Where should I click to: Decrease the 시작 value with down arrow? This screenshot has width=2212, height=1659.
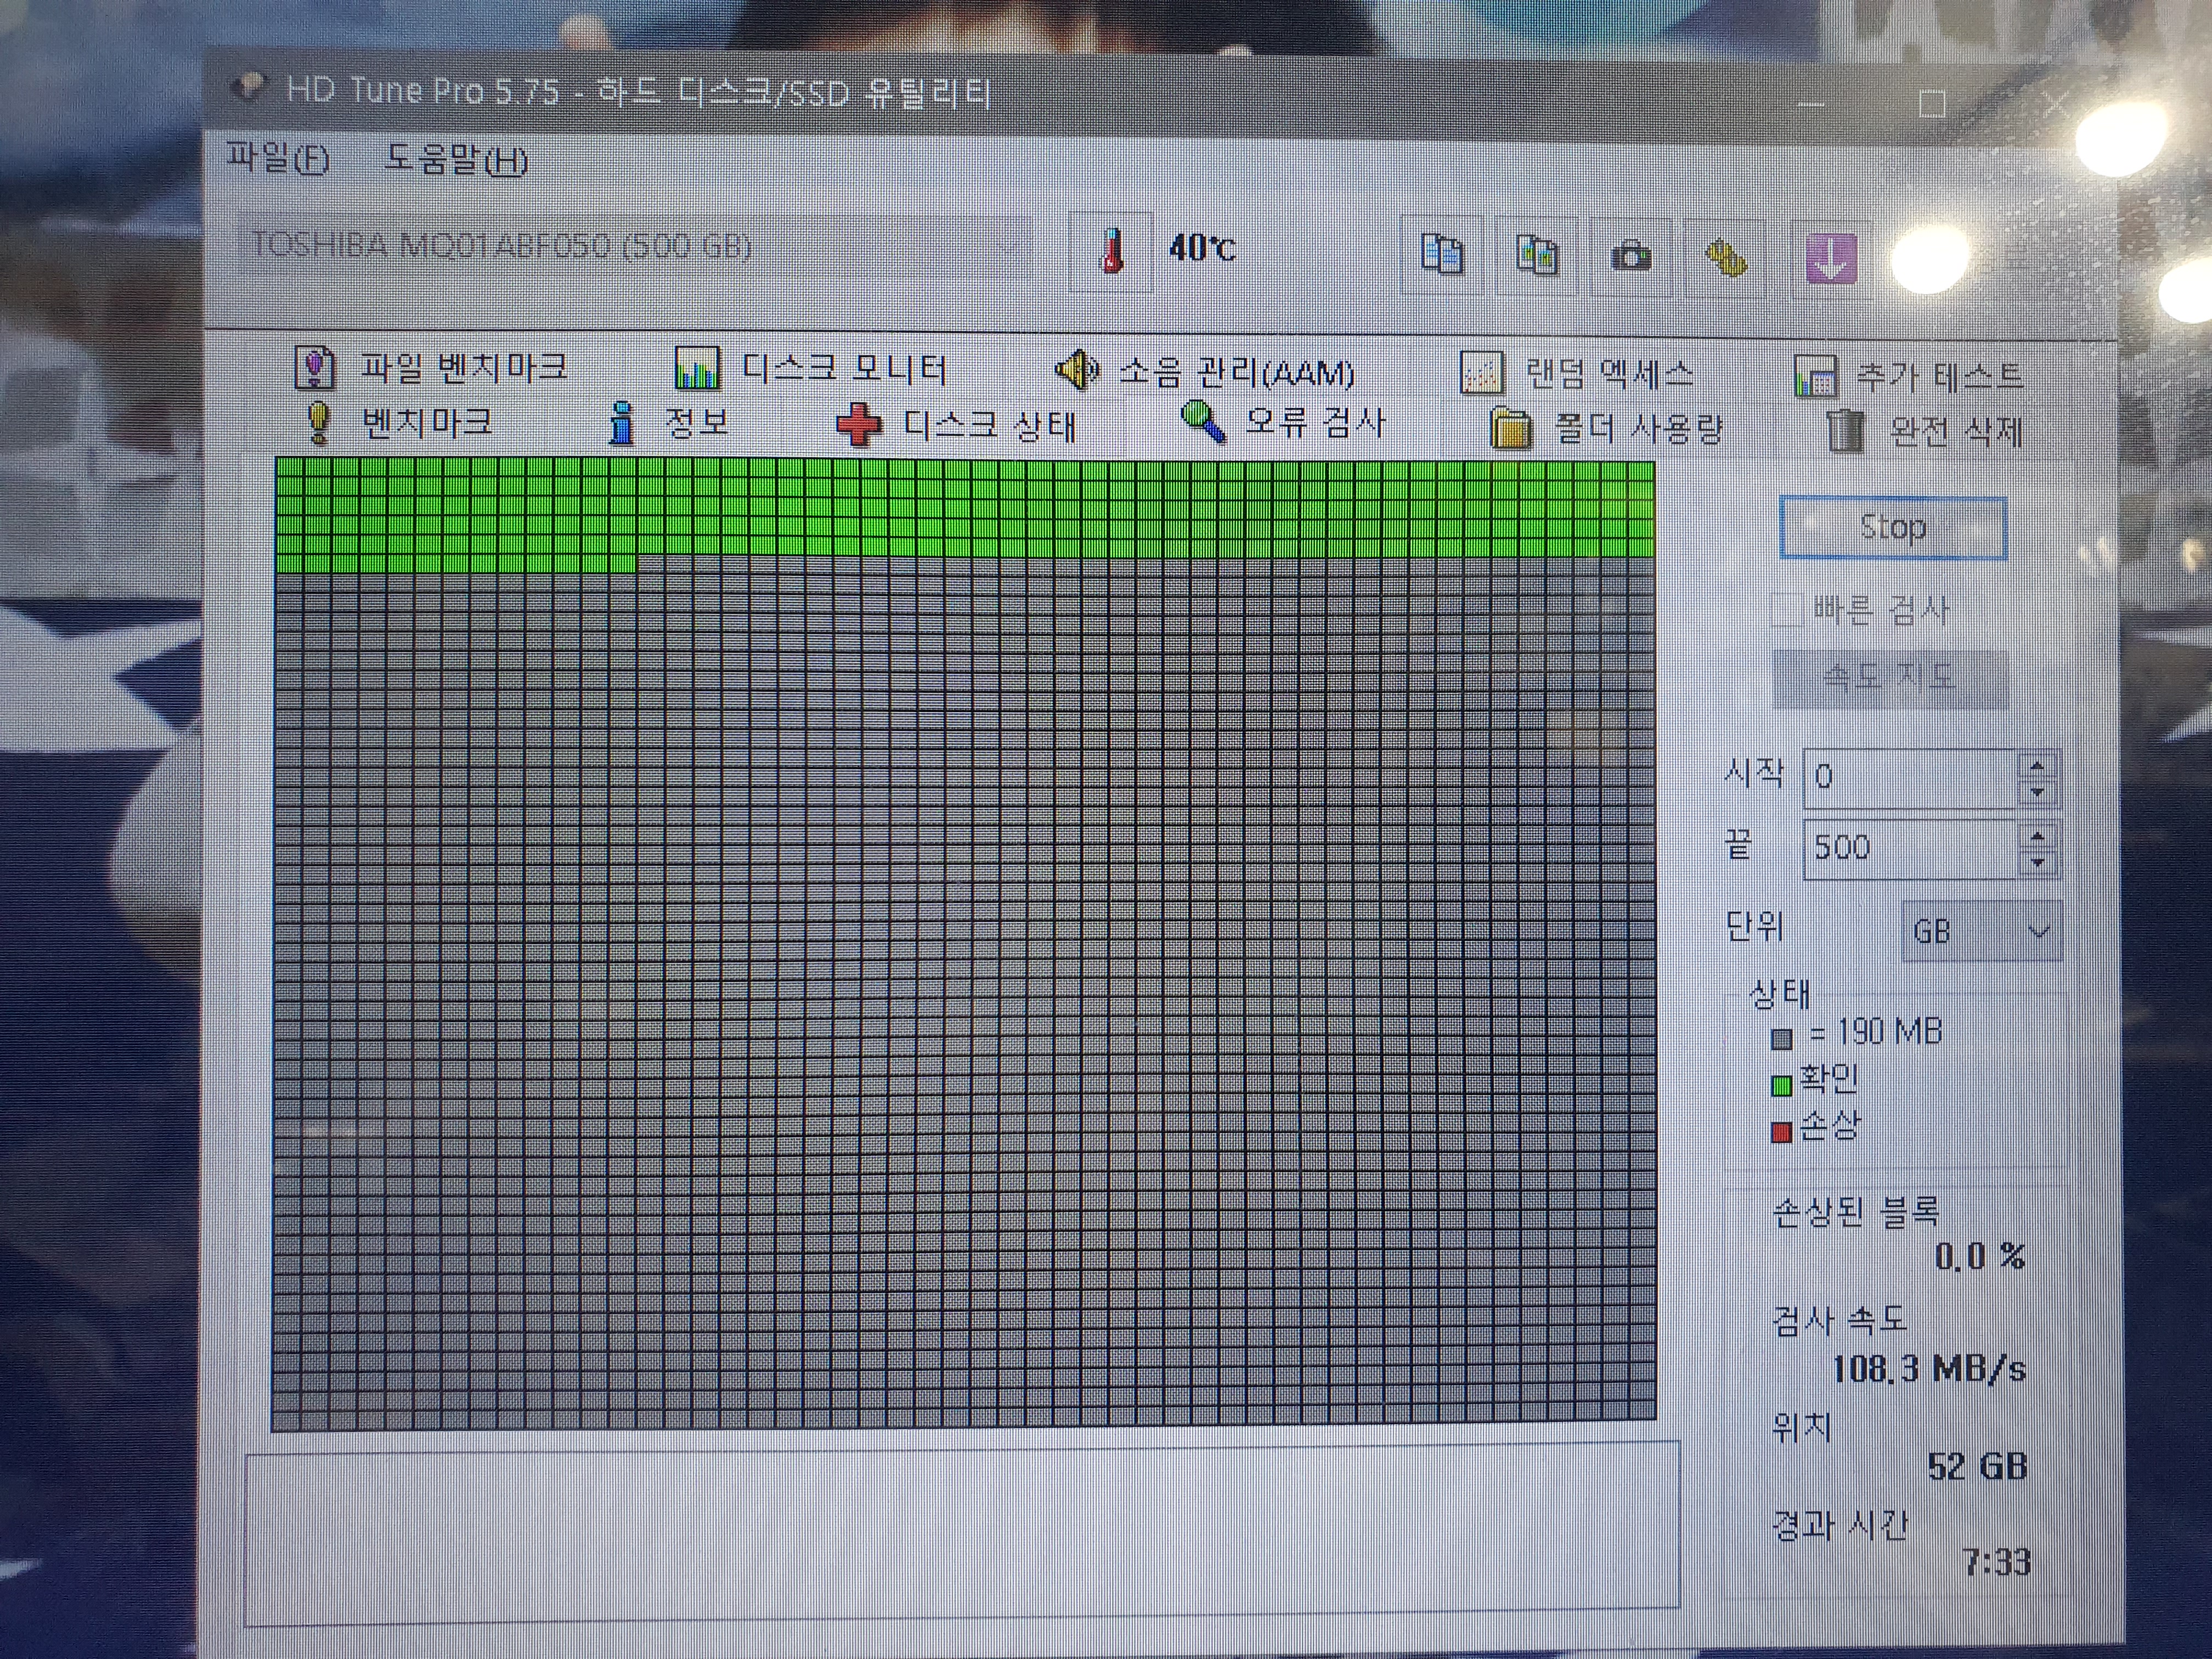[2037, 792]
